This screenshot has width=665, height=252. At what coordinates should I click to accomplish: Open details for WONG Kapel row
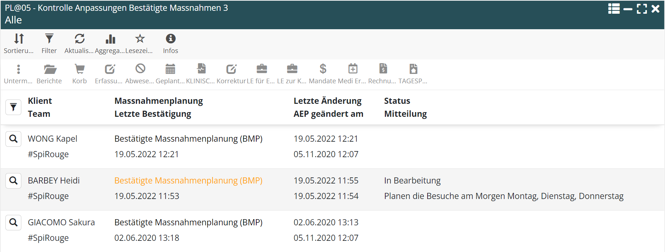(x=13, y=139)
